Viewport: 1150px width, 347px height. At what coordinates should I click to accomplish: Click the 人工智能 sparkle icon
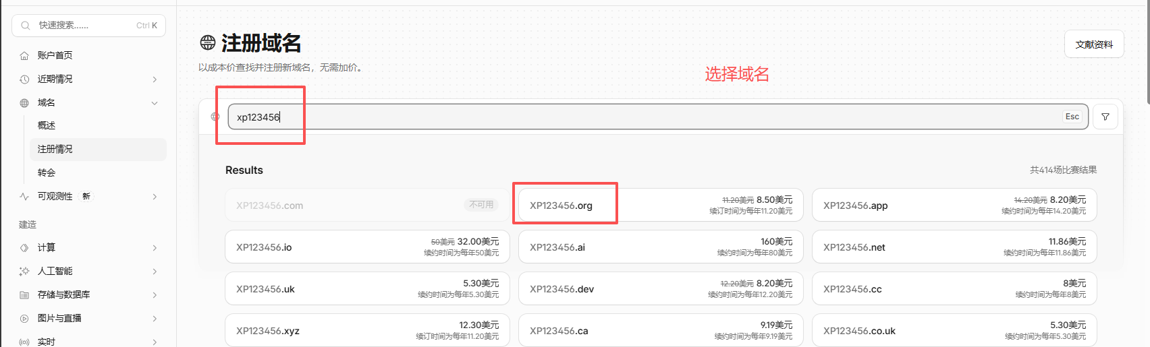coord(24,271)
